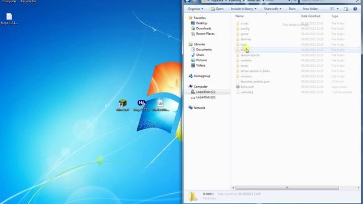Select Local Disk (C:) drive

(205, 92)
